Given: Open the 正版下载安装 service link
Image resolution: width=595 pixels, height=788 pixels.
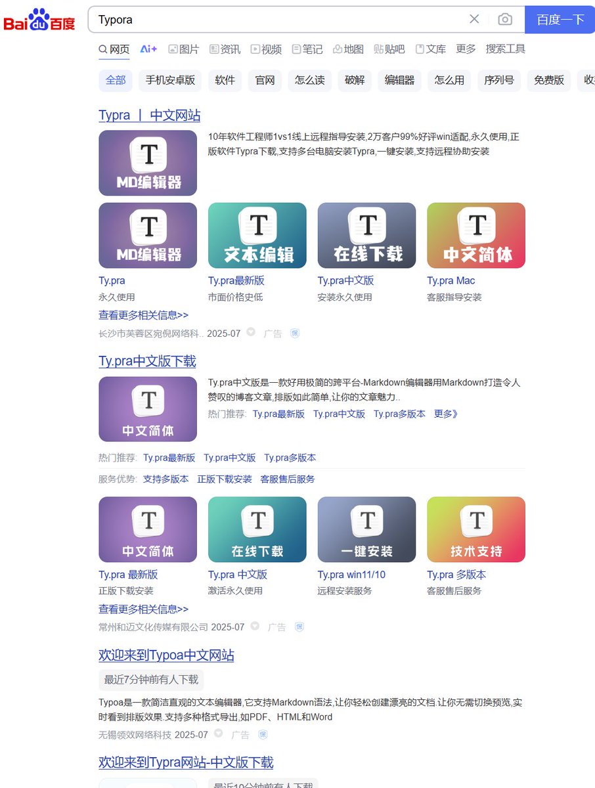Looking at the screenshot, I should tap(225, 479).
